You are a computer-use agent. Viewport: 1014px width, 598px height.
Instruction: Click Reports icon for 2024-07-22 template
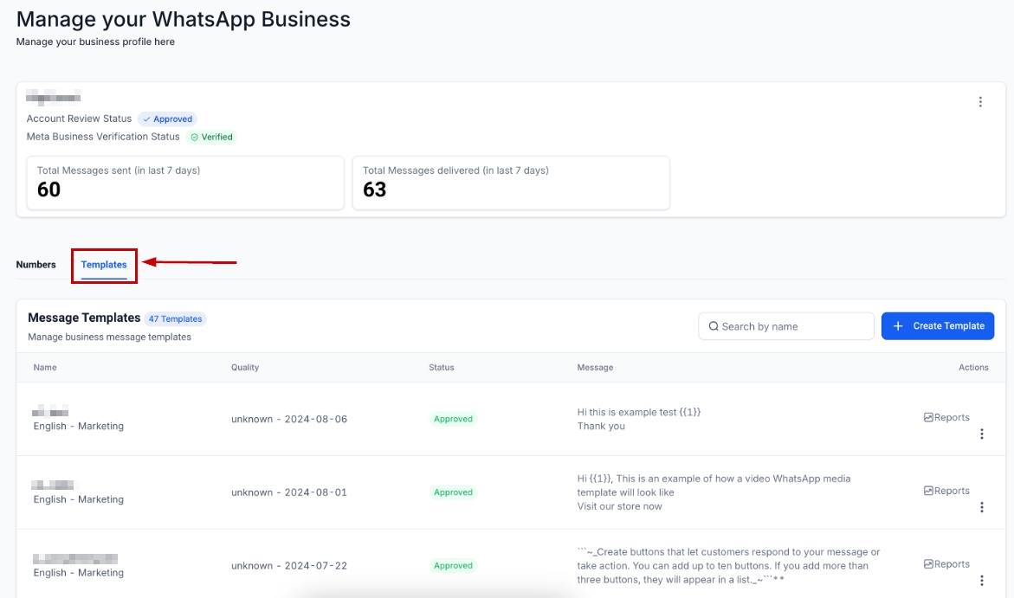click(x=928, y=564)
